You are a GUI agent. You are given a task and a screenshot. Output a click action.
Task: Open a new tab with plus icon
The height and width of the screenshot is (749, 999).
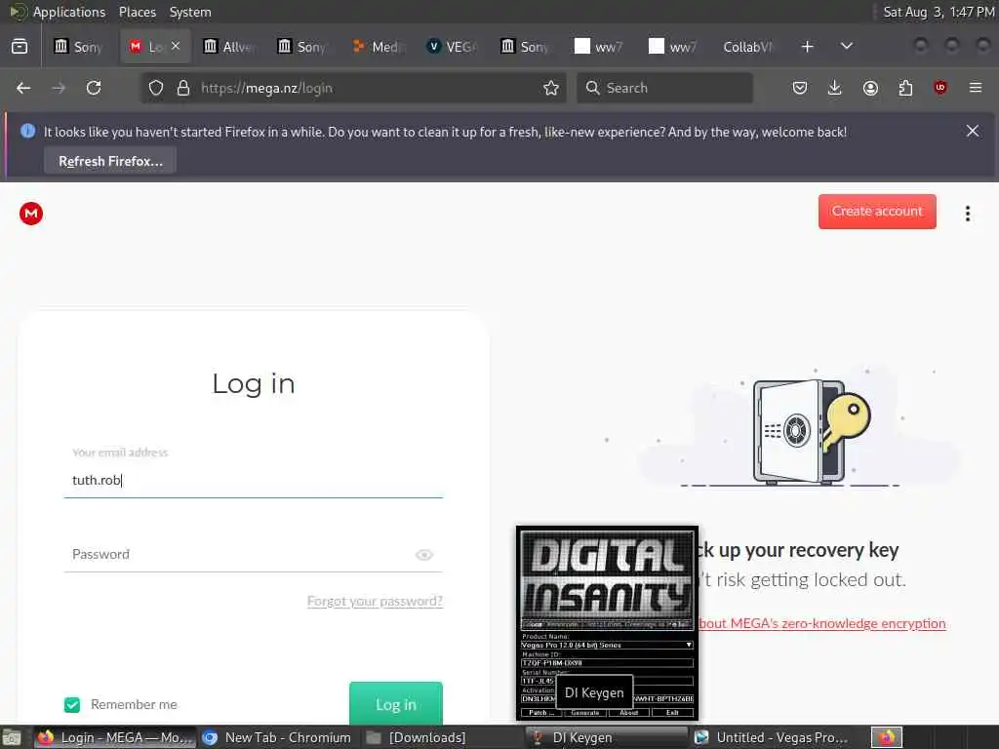click(x=807, y=47)
